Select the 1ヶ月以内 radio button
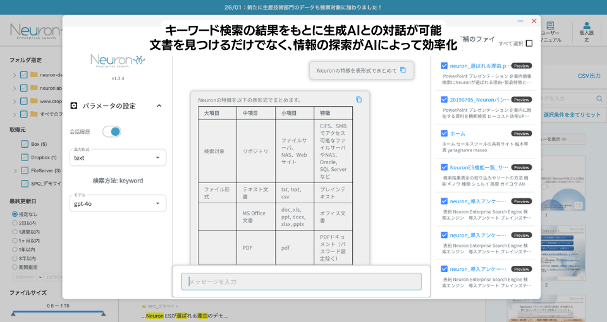The height and width of the screenshot is (322, 607). point(15,241)
